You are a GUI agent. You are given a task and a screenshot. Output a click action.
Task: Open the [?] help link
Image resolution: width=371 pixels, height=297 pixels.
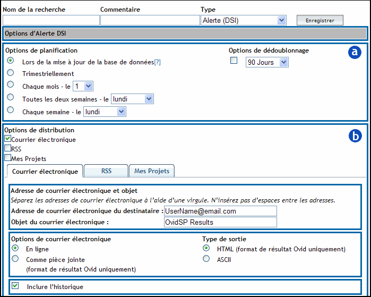tap(157, 62)
